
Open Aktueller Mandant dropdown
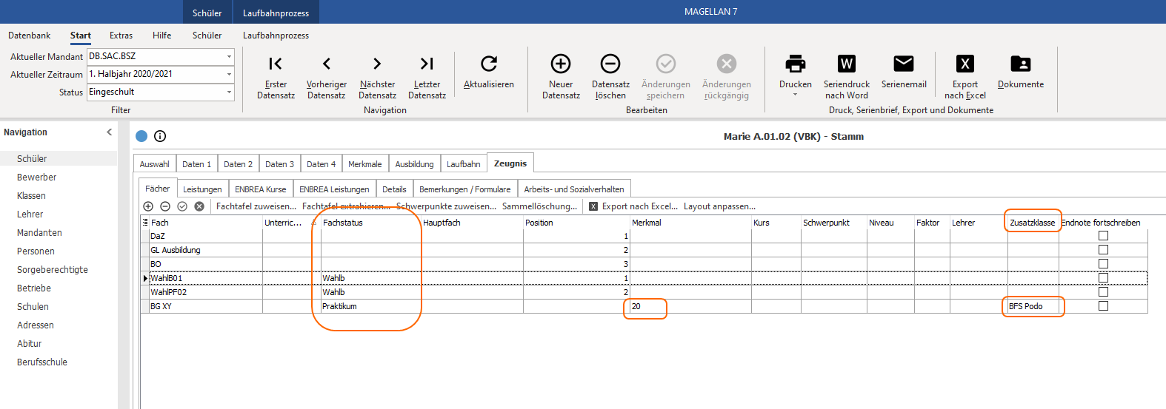pyautogui.click(x=229, y=56)
